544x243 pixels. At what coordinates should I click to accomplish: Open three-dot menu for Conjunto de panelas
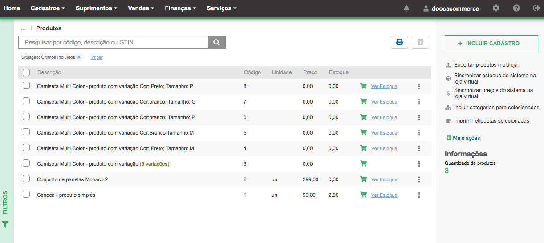point(419,179)
